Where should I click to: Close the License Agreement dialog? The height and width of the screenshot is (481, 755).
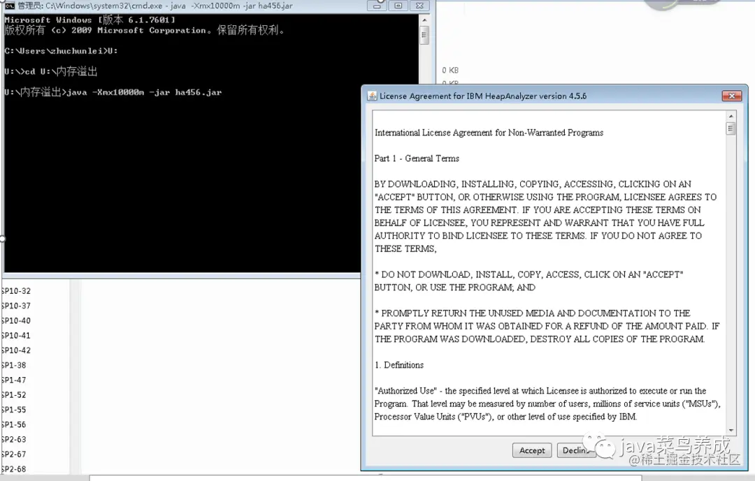click(x=731, y=96)
